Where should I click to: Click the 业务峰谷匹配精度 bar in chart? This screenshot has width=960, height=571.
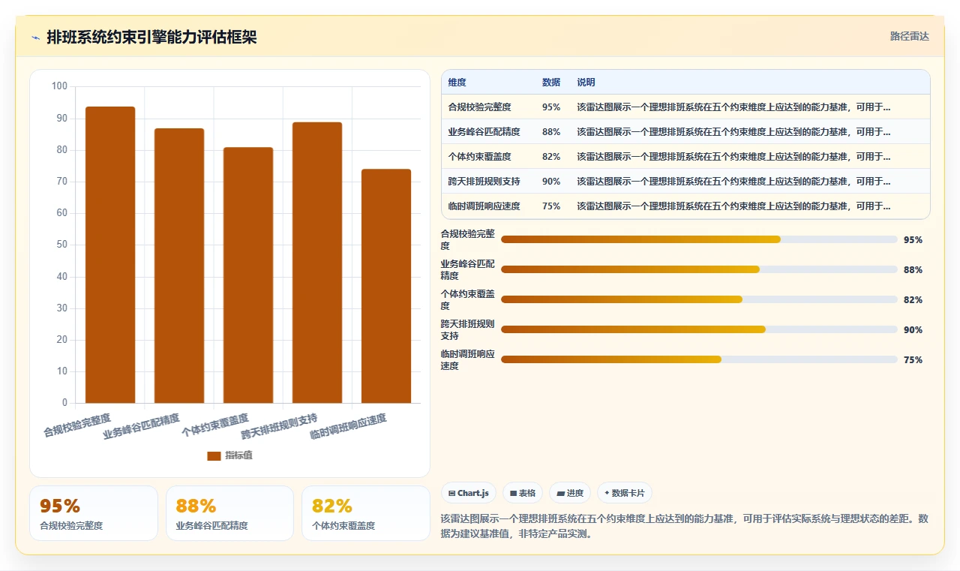point(179,266)
